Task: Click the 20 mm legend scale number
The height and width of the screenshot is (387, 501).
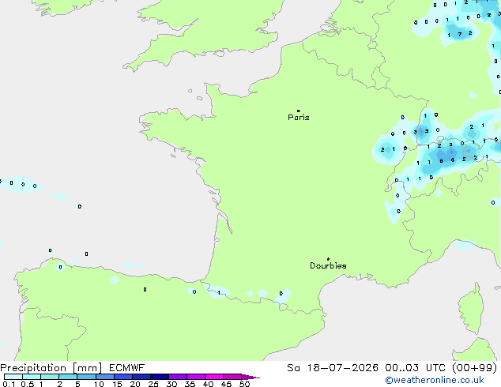Action: click(135, 384)
